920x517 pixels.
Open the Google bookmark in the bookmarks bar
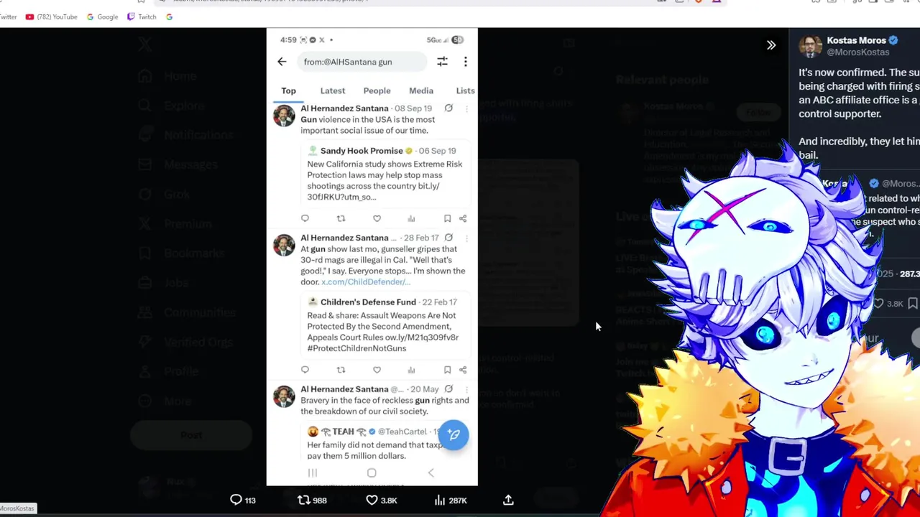pos(102,17)
